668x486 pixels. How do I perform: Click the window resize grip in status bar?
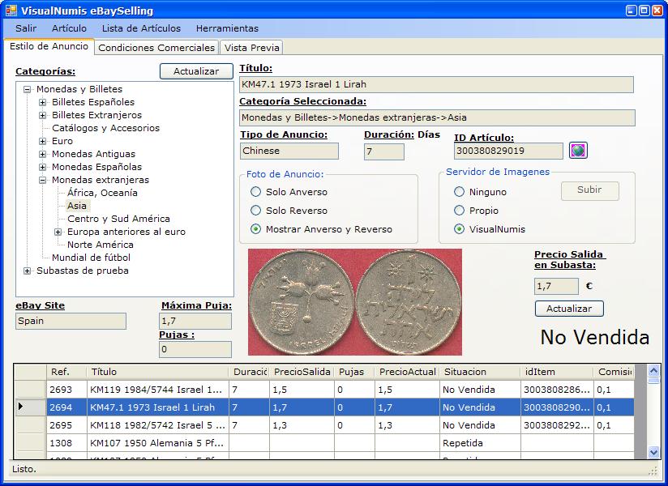653,471
